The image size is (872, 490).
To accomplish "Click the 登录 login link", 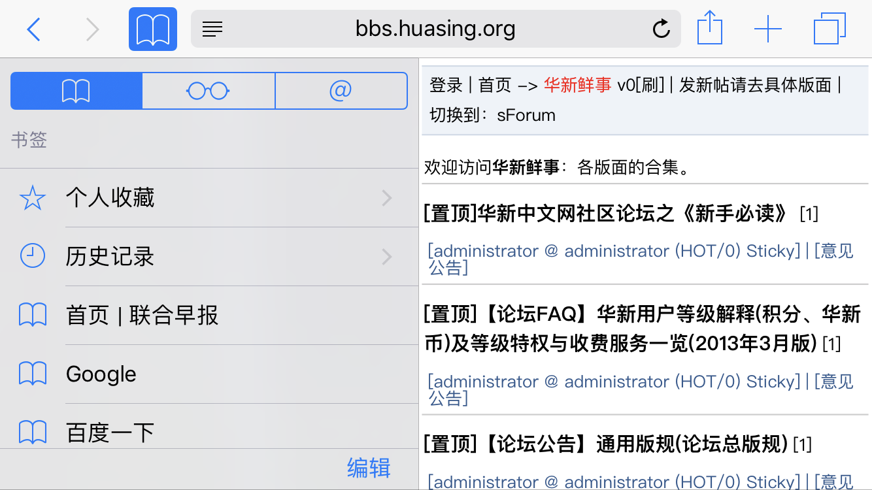I will 446,85.
